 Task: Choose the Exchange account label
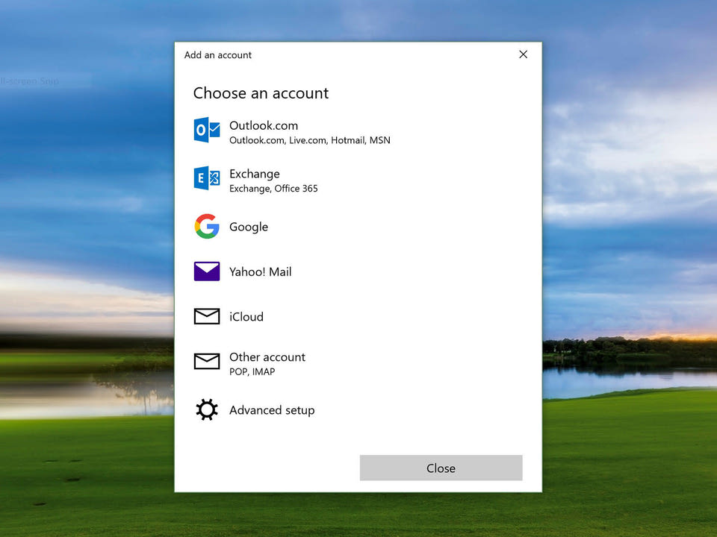254,174
